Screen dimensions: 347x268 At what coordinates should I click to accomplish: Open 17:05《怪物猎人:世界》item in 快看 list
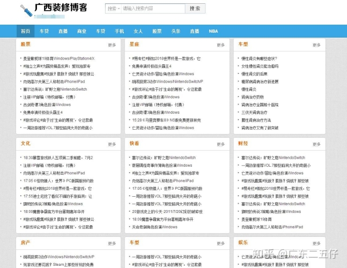pos(167,188)
